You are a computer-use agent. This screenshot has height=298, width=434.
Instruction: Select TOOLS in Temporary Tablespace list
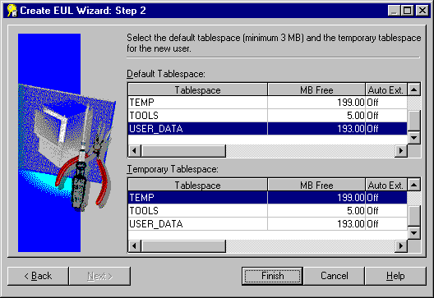click(x=268, y=211)
